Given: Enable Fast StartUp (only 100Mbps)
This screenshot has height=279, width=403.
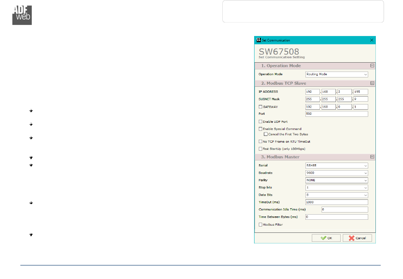Looking at the screenshot, I should [x=260, y=149].
